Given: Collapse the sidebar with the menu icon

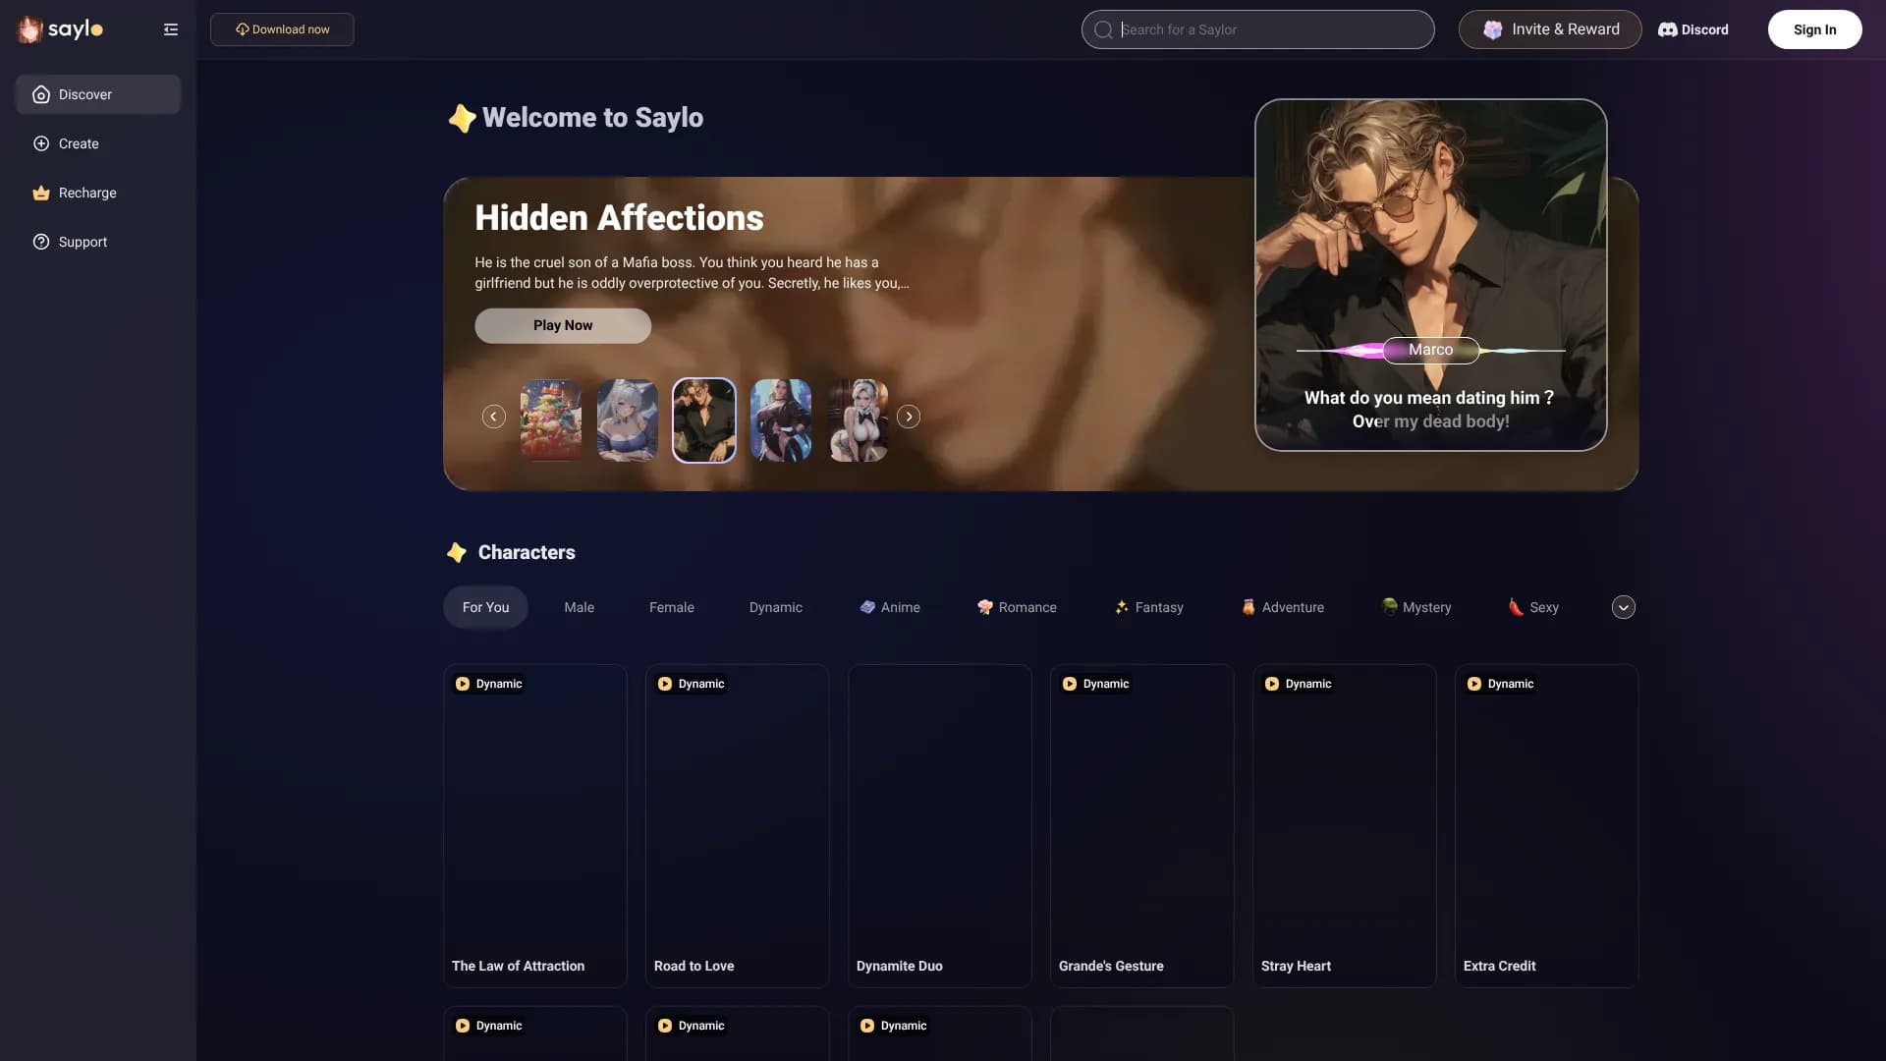Looking at the screenshot, I should tap(171, 29).
